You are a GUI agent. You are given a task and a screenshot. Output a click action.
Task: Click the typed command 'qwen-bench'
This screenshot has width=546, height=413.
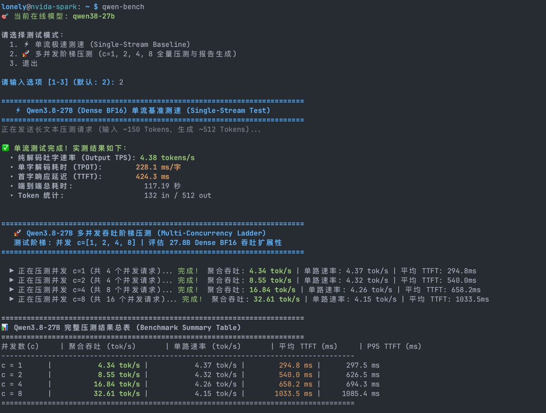(x=124, y=6)
